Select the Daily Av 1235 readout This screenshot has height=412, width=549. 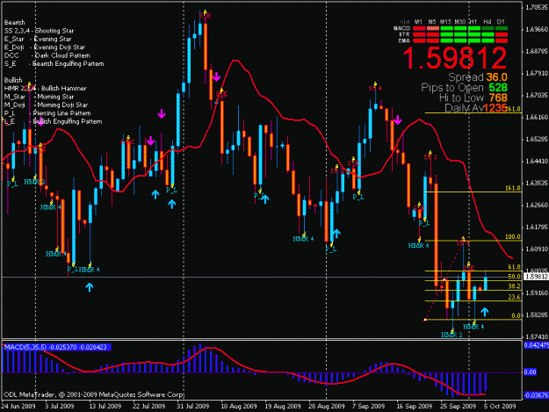coord(476,108)
